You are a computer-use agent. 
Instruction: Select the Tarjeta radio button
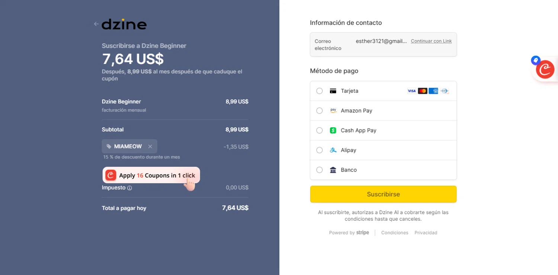click(x=320, y=91)
